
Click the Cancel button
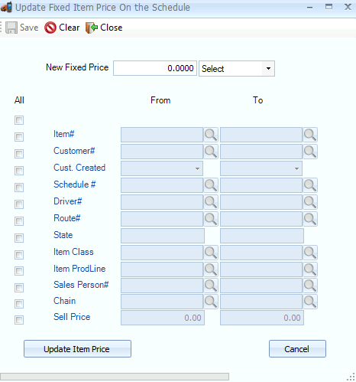point(297,349)
